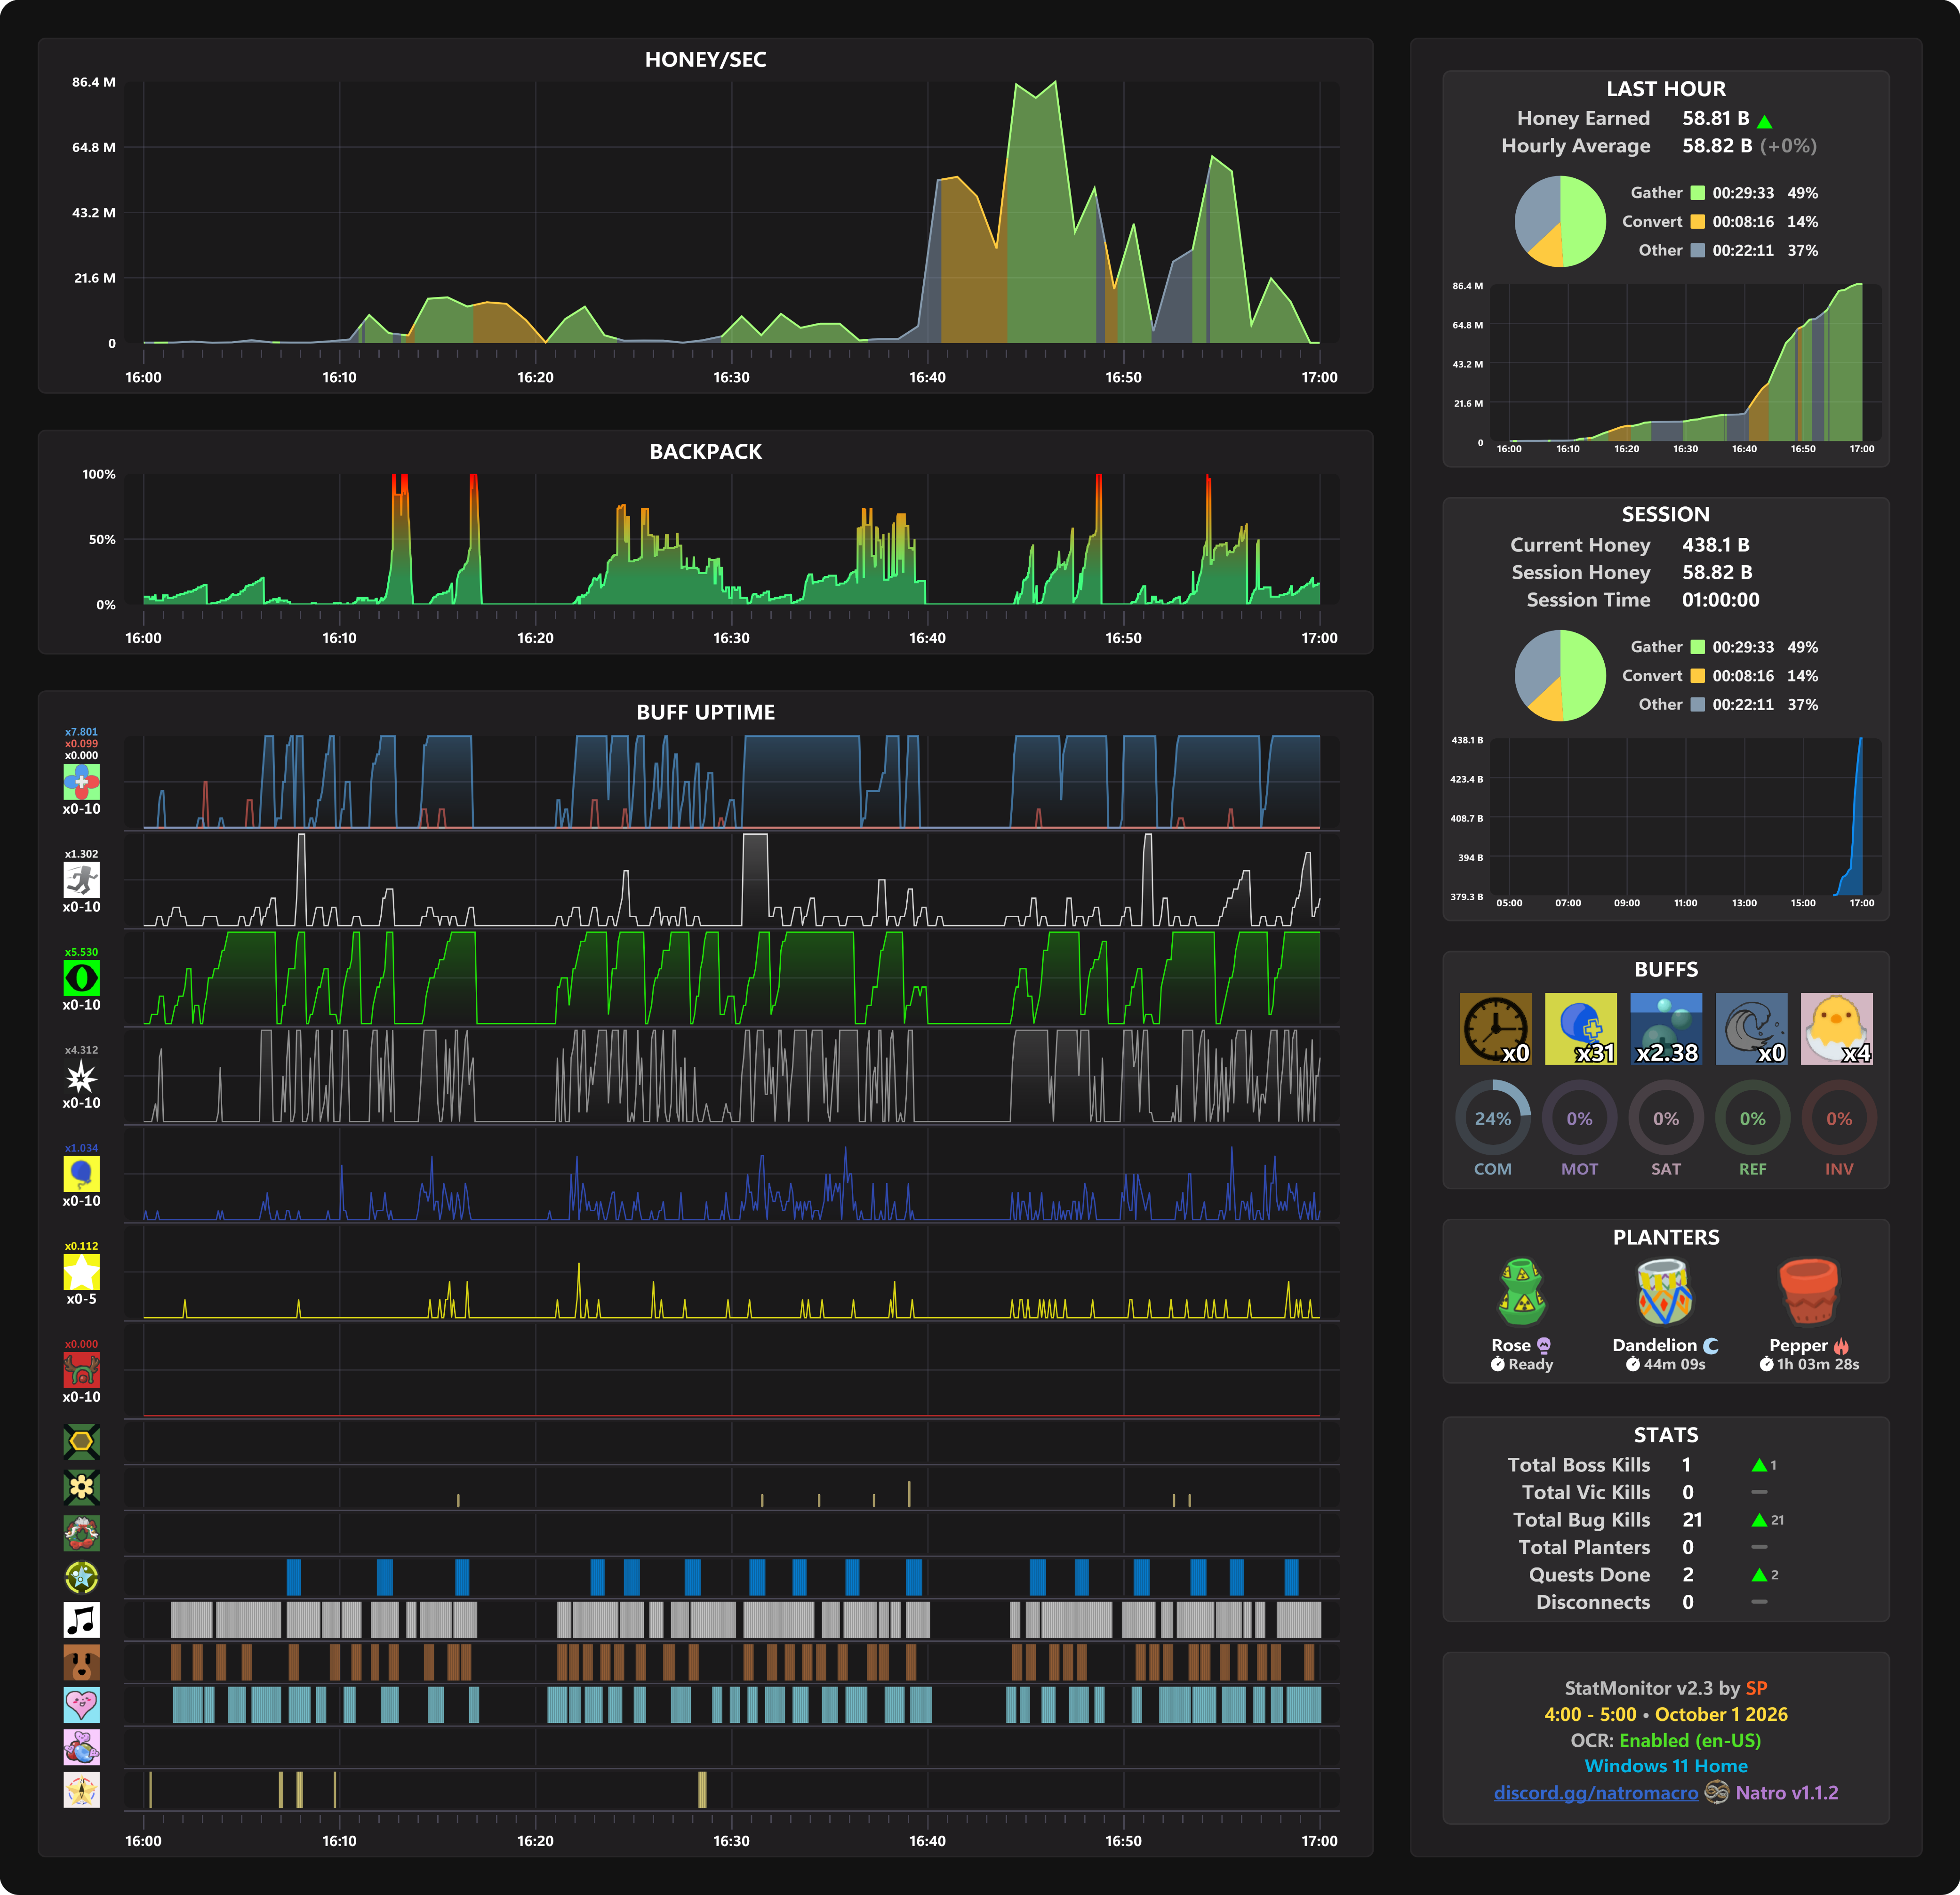Click the white starburst buff icon
This screenshot has height=1895, width=1960.
[x=81, y=1076]
